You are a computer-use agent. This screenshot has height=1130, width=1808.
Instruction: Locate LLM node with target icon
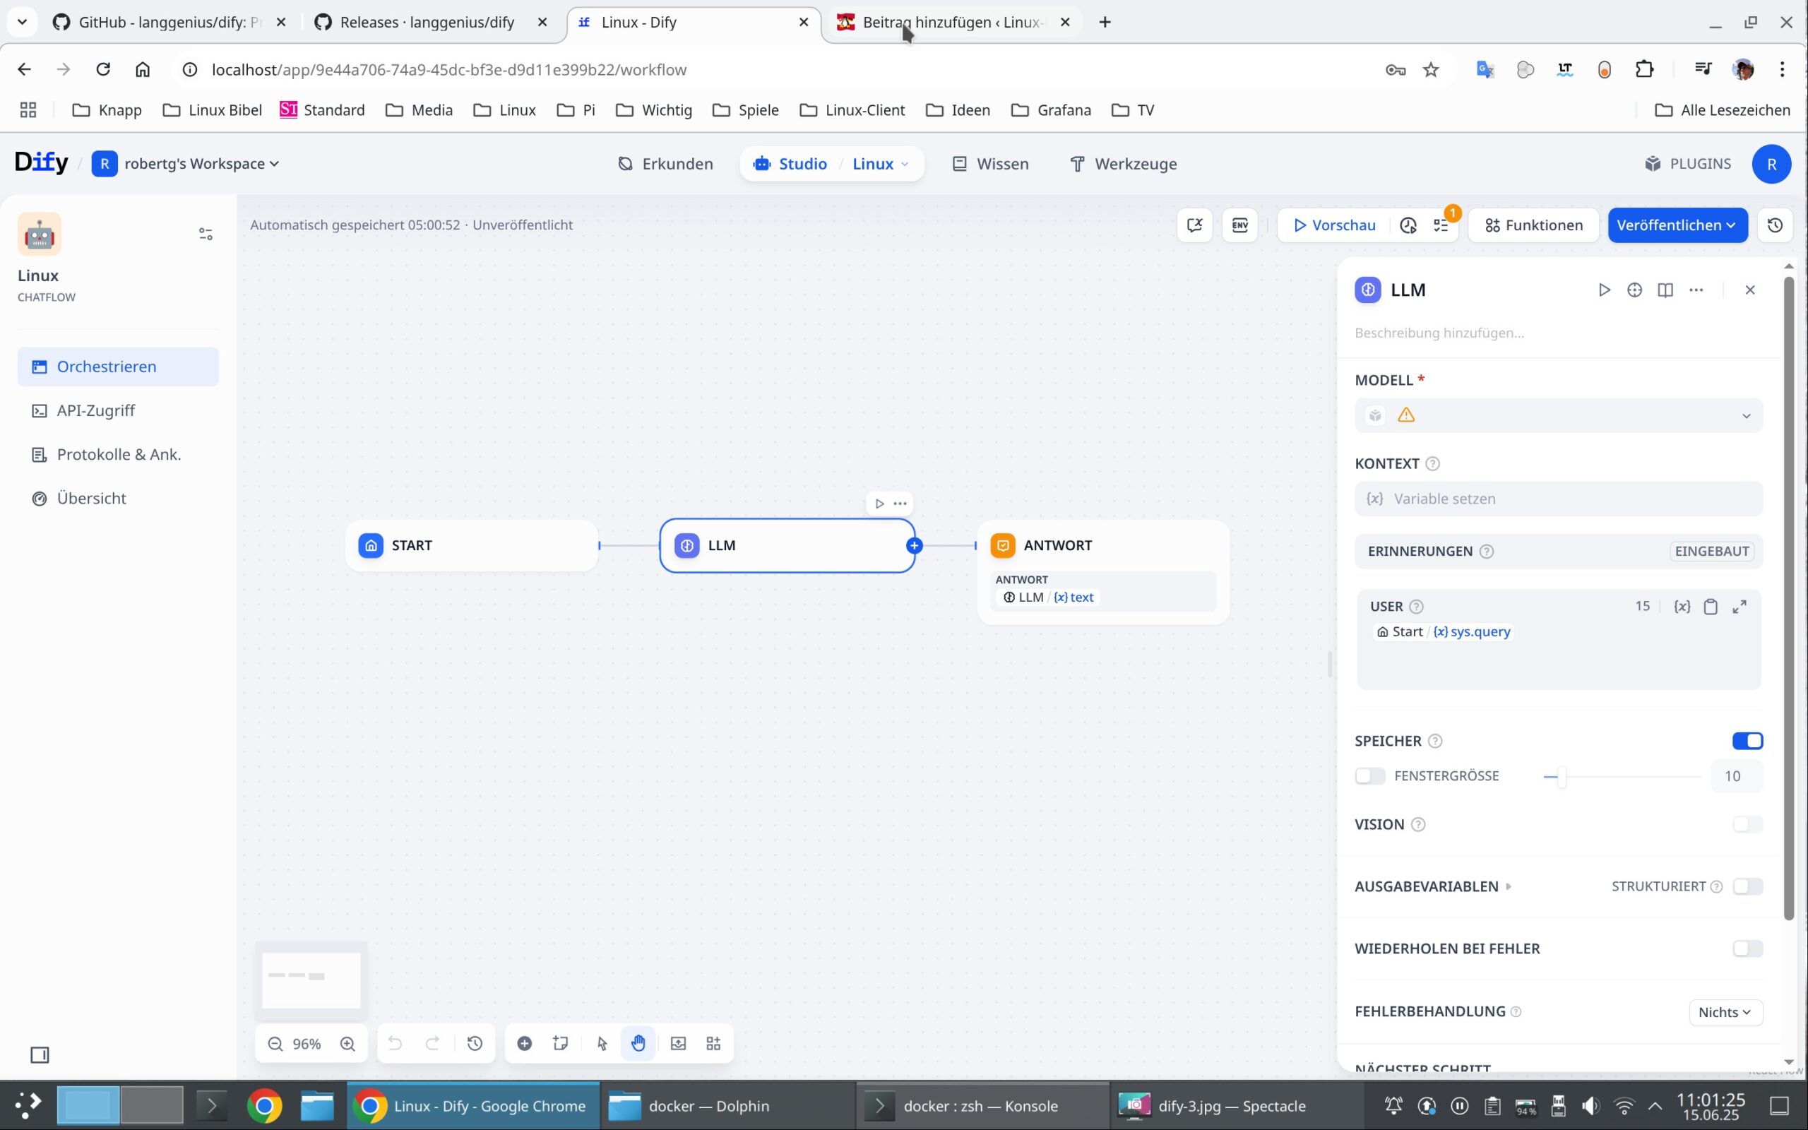pyautogui.click(x=1634, y=290)
